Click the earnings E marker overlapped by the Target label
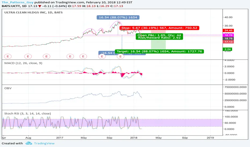This screenshot has height=147, width=250. [x=120, y=56]
